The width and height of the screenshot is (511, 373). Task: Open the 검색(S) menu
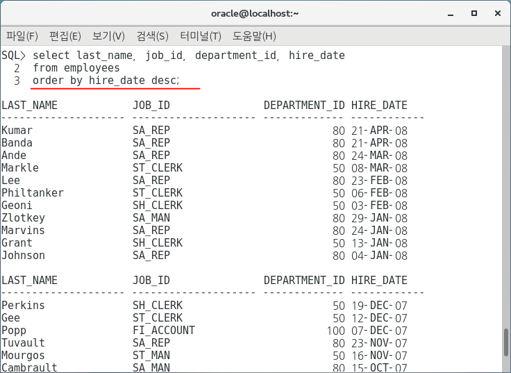point(152,36)
